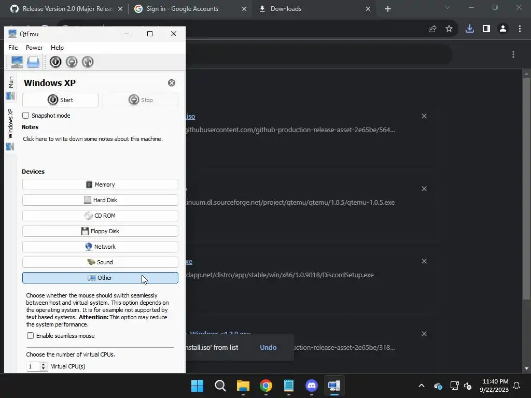Open a new browser tab
This screenshot has height=398, width=531.
tap(388, 9)
